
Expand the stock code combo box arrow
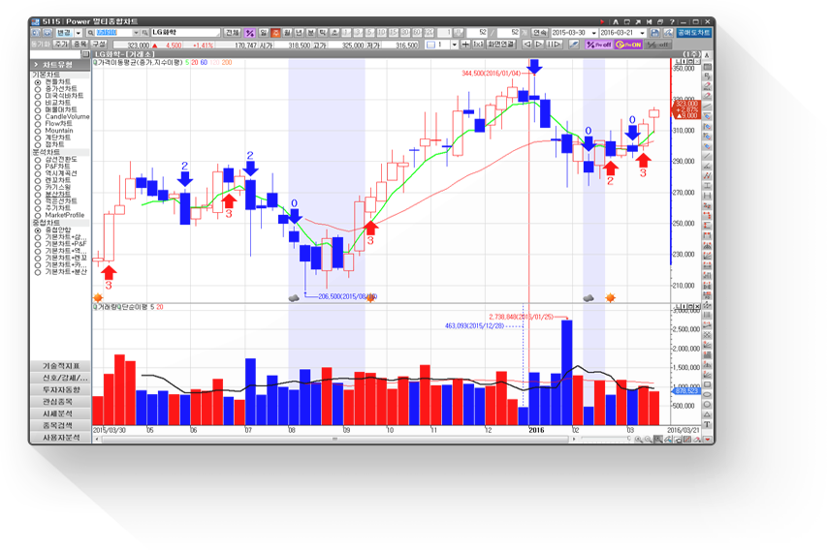(x=136, y=33)
